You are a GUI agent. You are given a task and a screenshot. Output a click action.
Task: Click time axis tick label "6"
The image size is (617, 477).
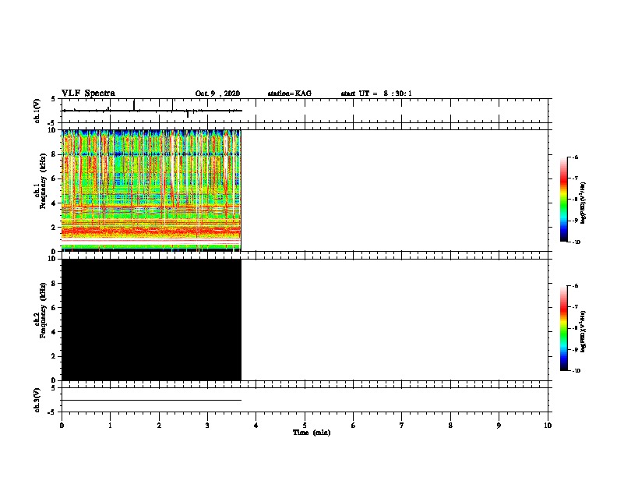pyautogui.click(x=353, y=426)
